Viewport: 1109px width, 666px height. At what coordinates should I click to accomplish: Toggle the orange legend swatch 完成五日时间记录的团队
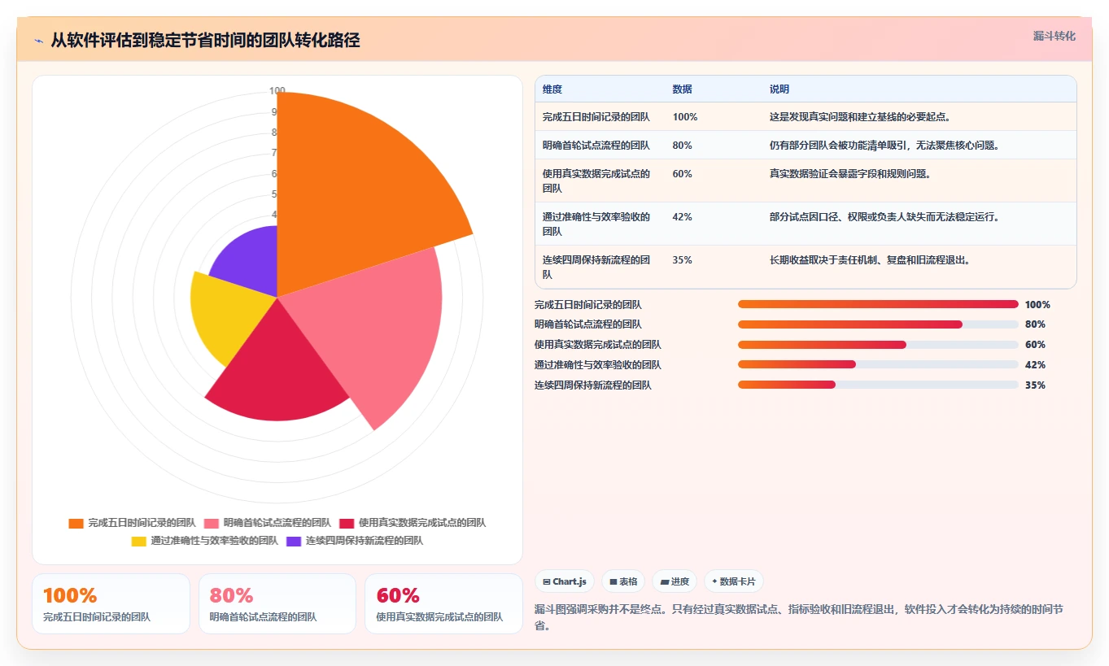pos(76,523)
